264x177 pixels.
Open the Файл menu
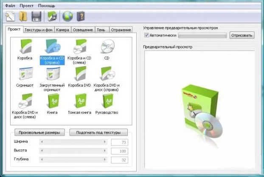click(10, 6)
